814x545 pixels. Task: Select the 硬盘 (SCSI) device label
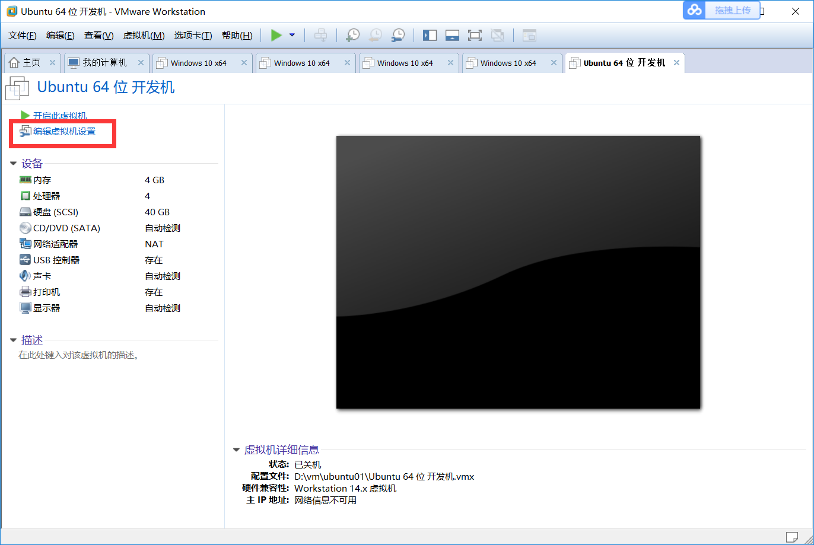[x=56, y=212]
